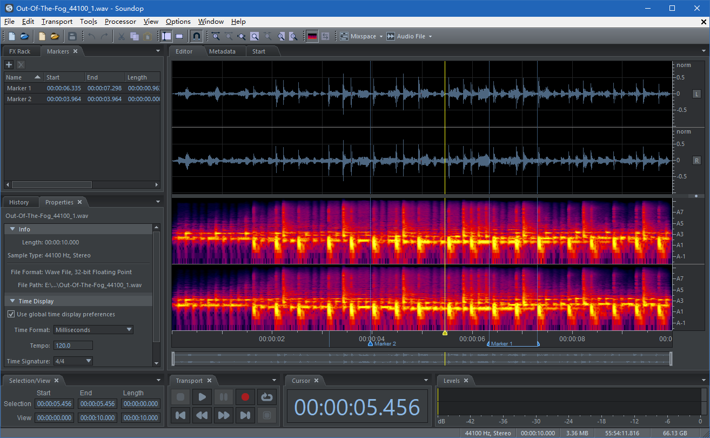Toggle the left channel L button

(697, 94)
